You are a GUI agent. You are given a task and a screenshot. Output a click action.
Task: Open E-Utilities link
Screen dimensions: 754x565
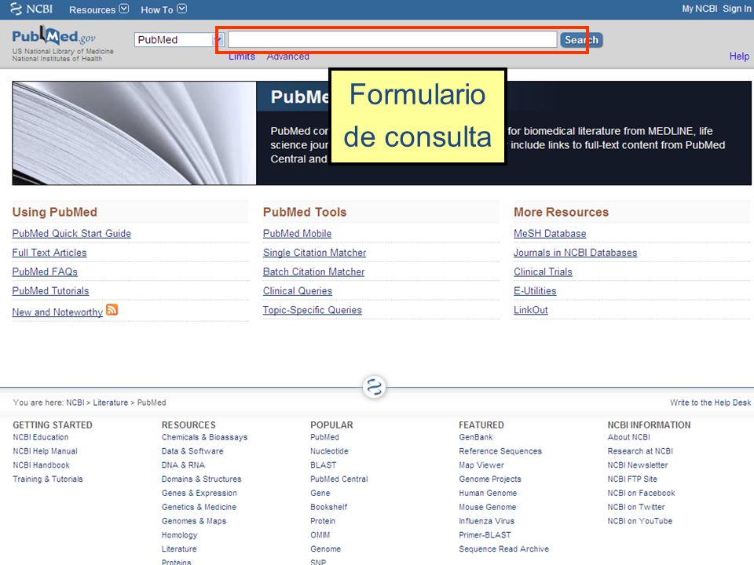tap(535, 291)
